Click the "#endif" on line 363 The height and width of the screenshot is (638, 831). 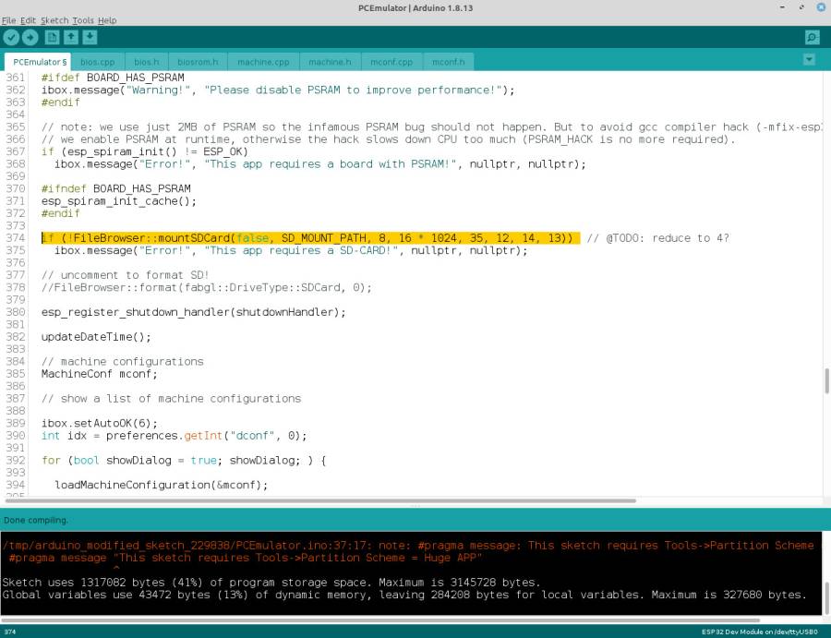[x=60, y=102]
